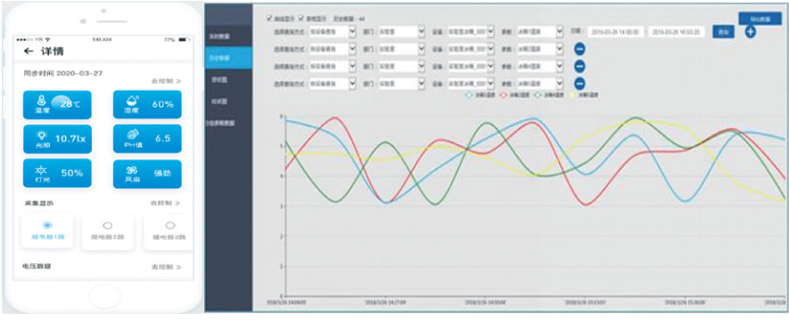The height and width of the screenshot is (321, 789).
Task: Open the first-row 部门 department dropdown
Action: [401, 32]
